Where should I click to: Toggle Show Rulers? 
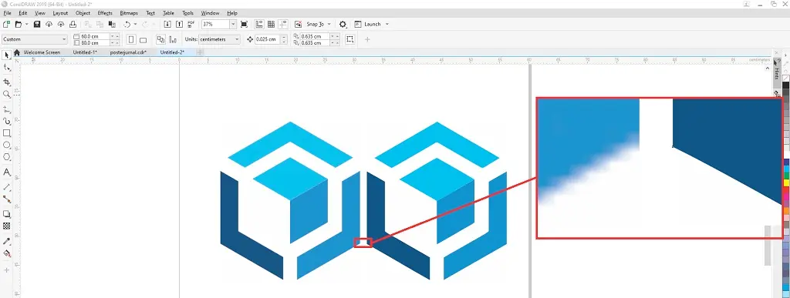pyautogui.click(x=259, y=24)
